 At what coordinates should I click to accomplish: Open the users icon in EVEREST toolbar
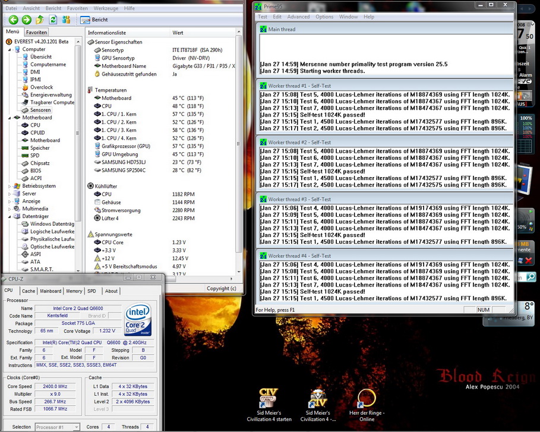click(66, 20)
